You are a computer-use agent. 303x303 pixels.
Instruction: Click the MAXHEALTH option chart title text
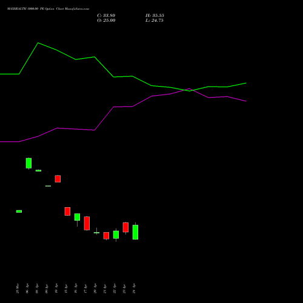click(48, 9)
